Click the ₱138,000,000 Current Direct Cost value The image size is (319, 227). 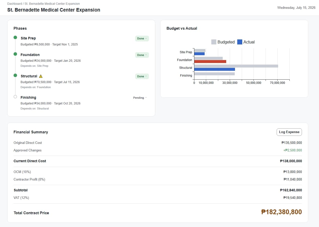click(291, 161)
